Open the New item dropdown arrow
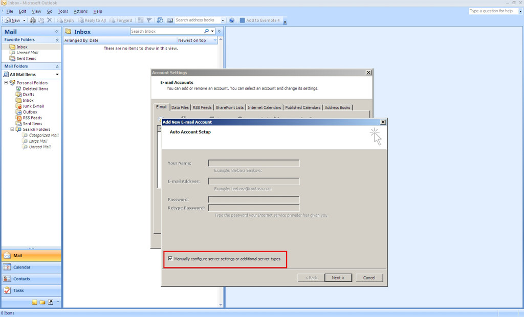 (24, 20)
